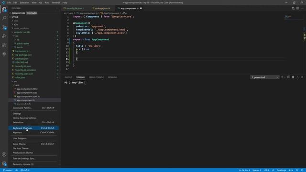306x172 pixels.
Task: Open the powershell terminal selector dropdown
Action: [265, 77]
